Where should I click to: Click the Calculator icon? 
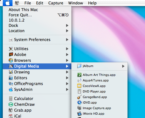[11, 99]
